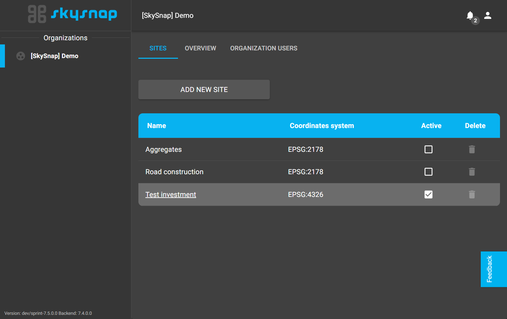Image resolution: width=507 pixels, height=319 pixels.
Task: Switch to the Sites tab
Action: [158, 48]
